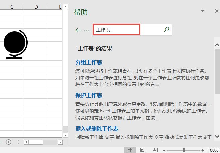Open the 分组工作表 help article
This screenshot has width=220, height=153.
89,62
